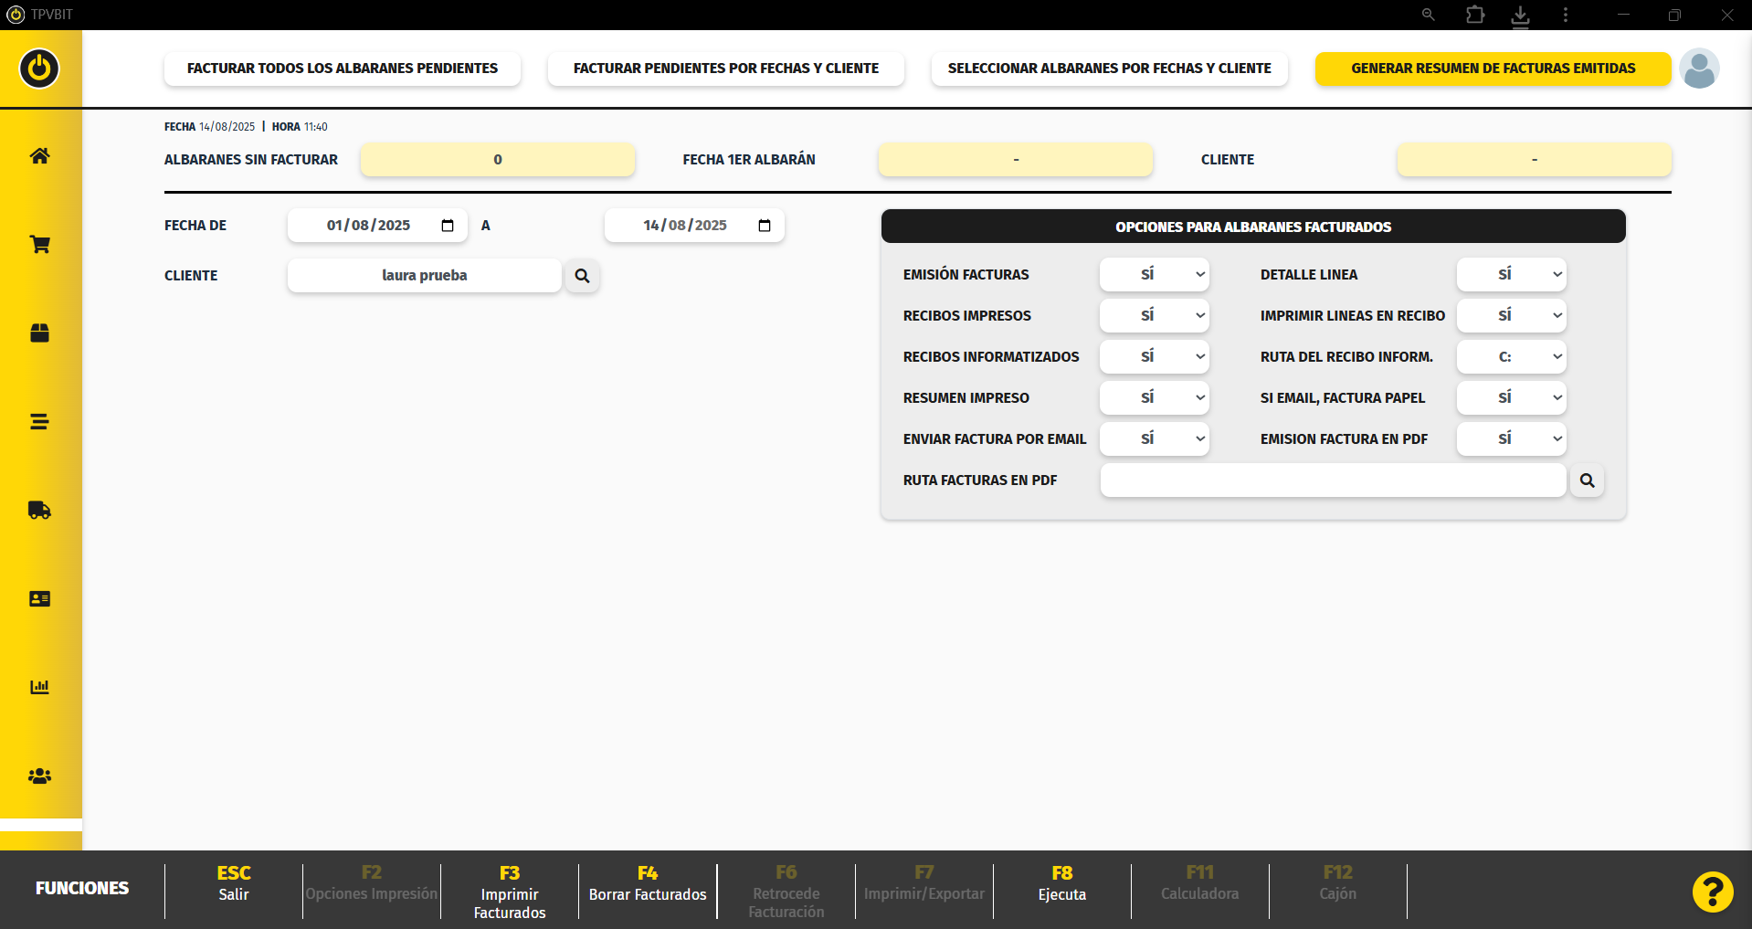Open the bar chart statistics icon
Viewport: 1752px width, 929px height.
[x=39, y=687]
